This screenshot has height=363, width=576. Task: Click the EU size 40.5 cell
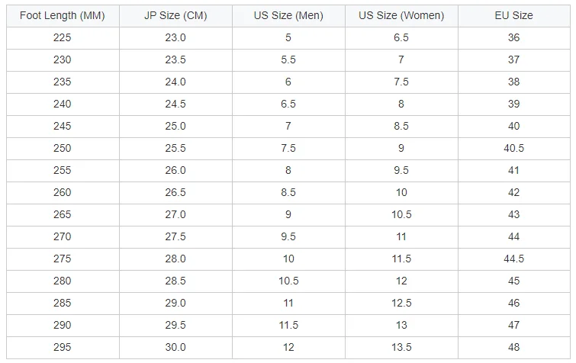point(514,149)
